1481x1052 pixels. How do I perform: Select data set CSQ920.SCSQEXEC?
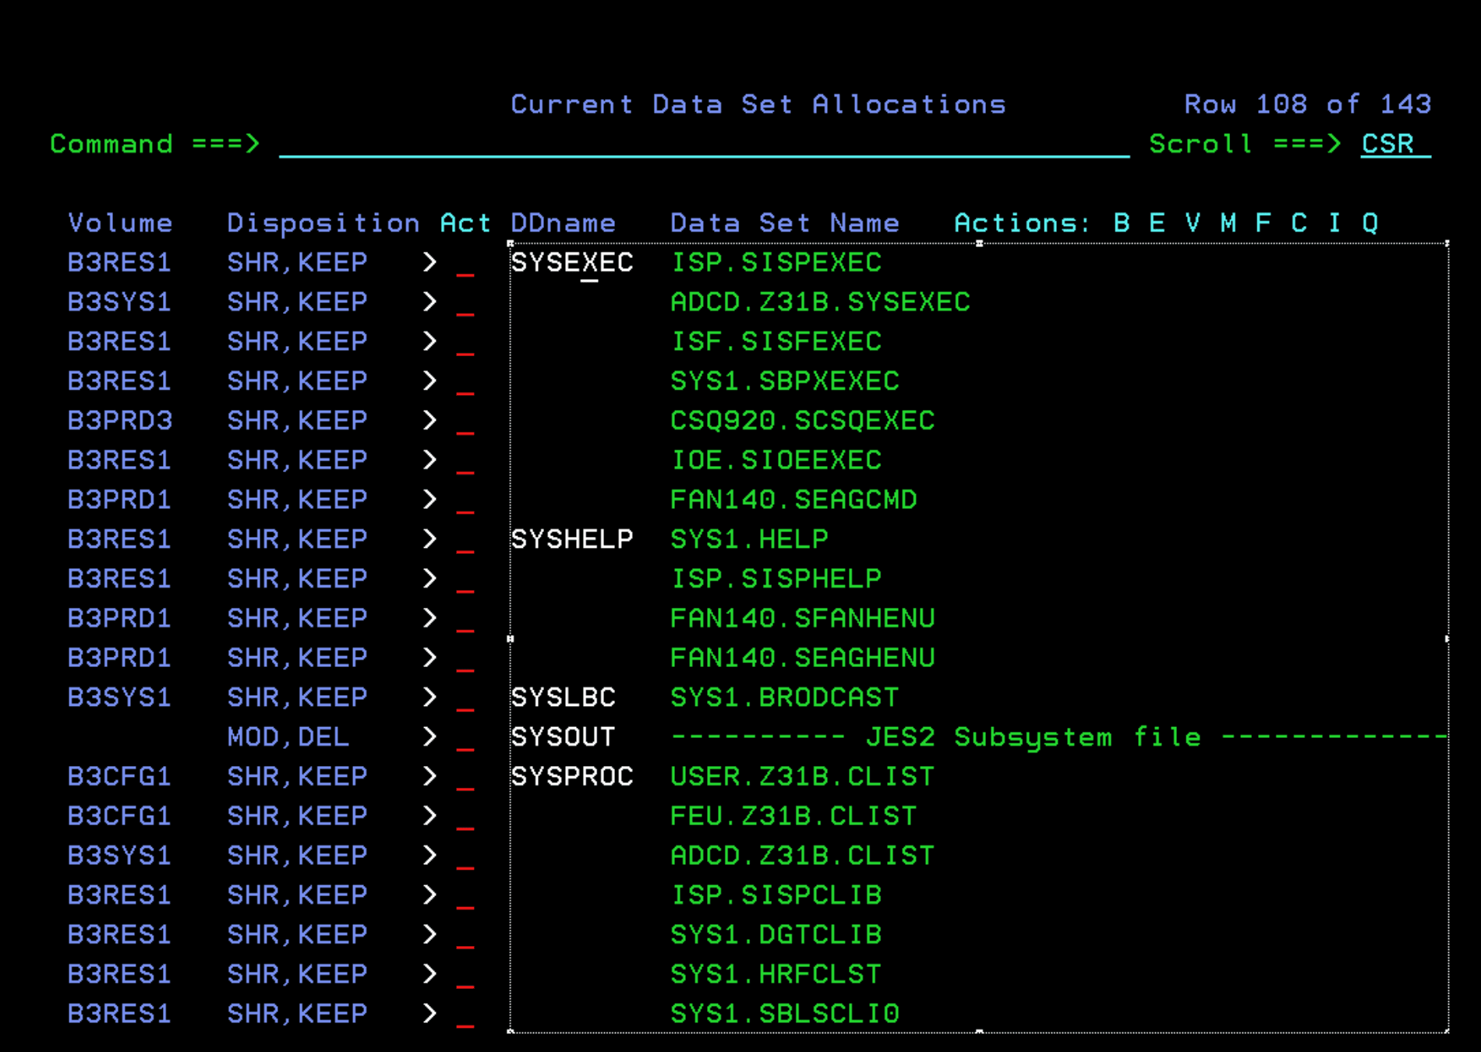click(x=802, y=422)
